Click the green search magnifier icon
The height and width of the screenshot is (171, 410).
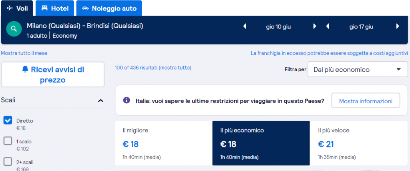(x=14, y=29)
